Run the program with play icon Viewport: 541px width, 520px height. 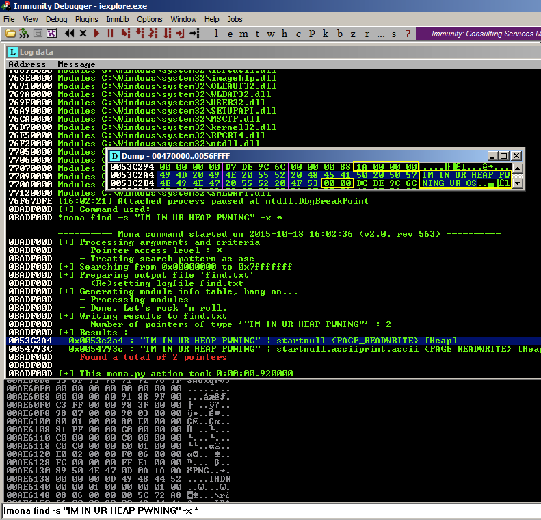(x=96, y=33)
